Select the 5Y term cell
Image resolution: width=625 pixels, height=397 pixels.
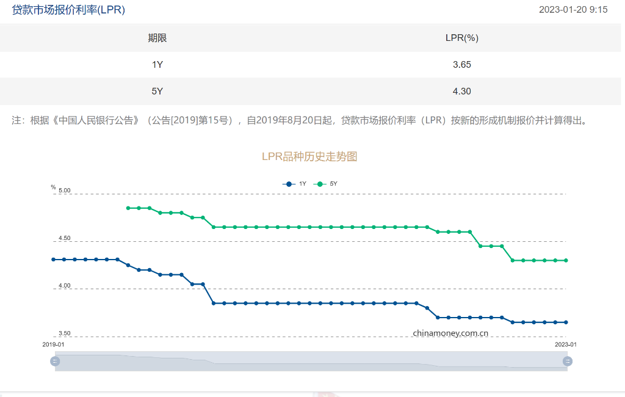click(x=157, y=92)
